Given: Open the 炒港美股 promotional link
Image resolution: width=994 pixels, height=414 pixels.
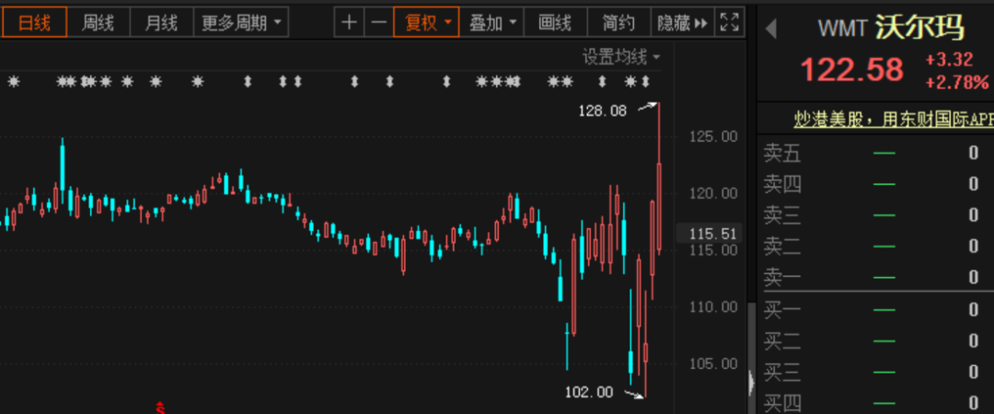Looking at the screenshot, I should (893, 119).
